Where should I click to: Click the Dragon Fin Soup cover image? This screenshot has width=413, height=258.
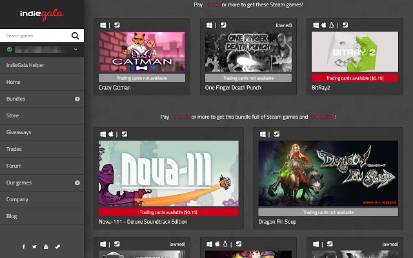pyautogui.click(x=328, y=174)
